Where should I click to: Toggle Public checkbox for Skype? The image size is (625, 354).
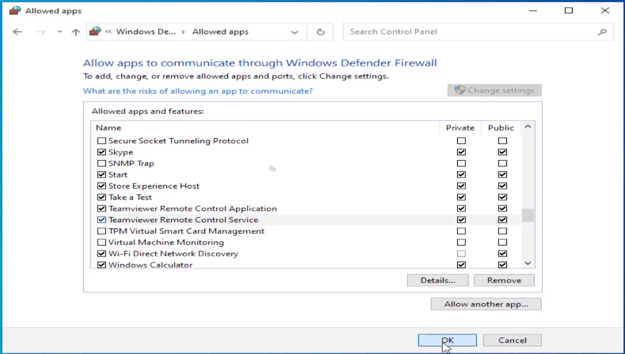tap(502, 152)
